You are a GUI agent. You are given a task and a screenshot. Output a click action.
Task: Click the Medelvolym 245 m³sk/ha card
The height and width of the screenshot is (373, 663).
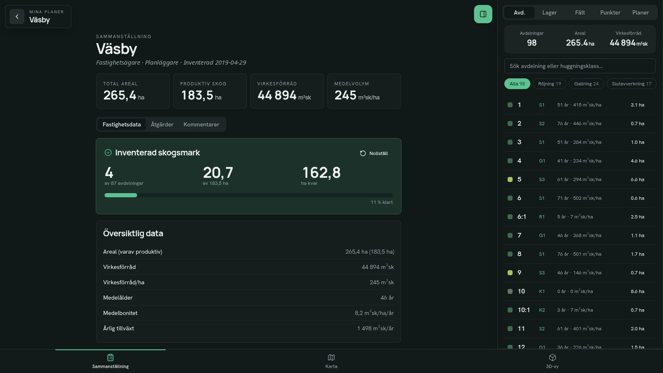tap(364, 91)
